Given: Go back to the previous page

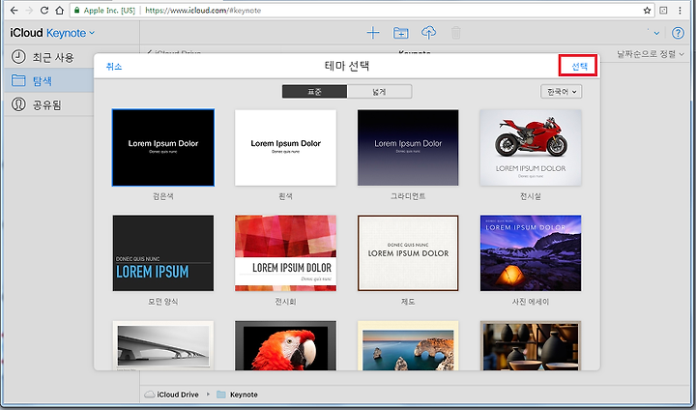Looking at the screenshot, I should pyautogui.click(x=14, y=10).
